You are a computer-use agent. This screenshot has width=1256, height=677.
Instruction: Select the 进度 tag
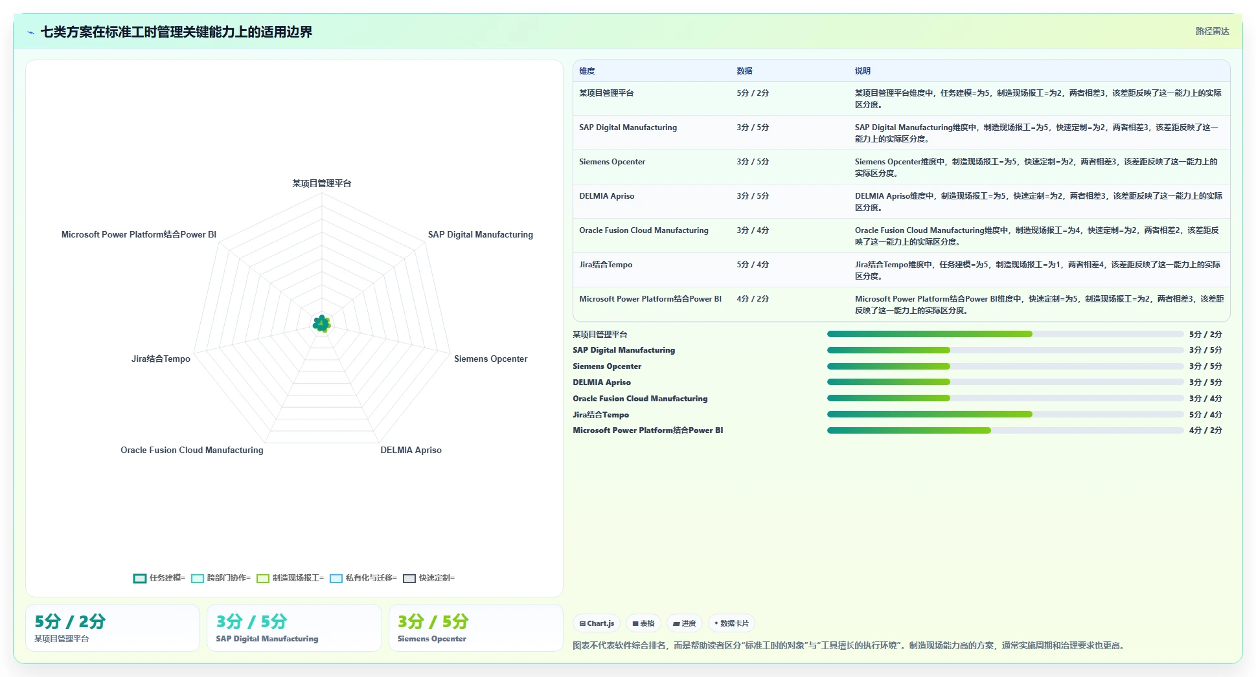pos(684,623)
